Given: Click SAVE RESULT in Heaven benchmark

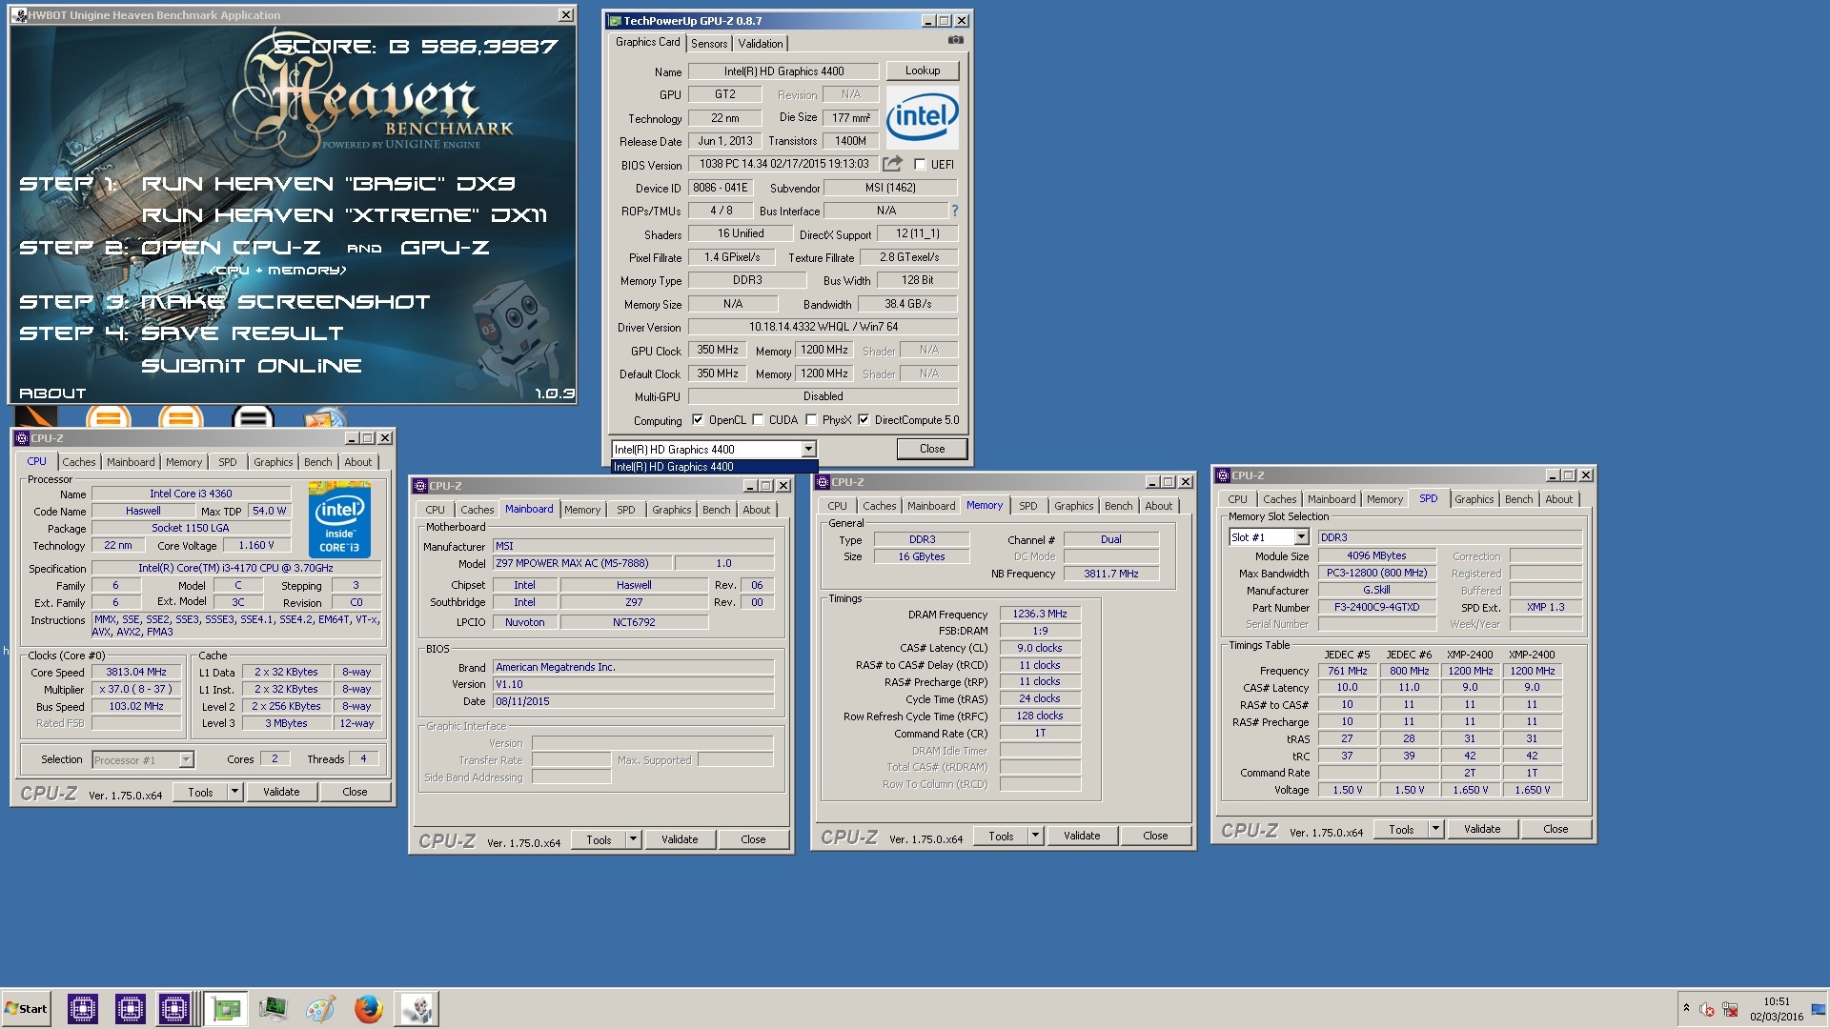Looking at the screenshot, I should (242, 333).
